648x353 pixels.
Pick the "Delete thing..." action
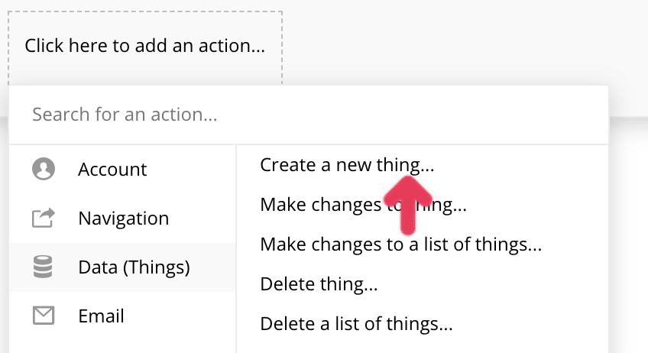tap(319, 284)
